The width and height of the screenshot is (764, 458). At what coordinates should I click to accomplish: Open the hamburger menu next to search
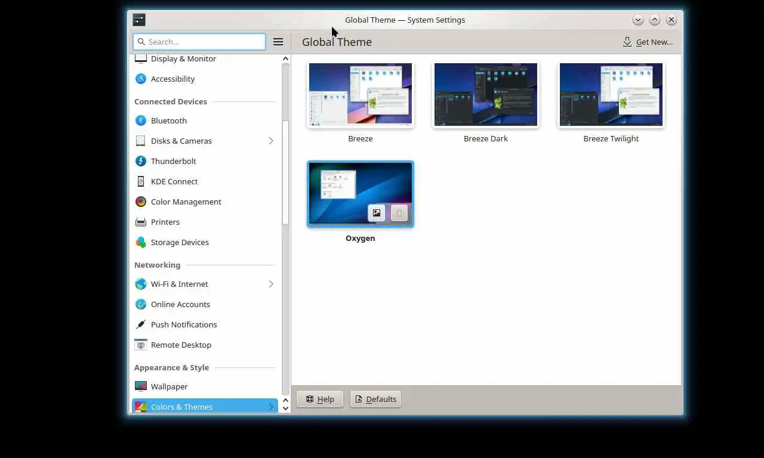tap(278, 42)
